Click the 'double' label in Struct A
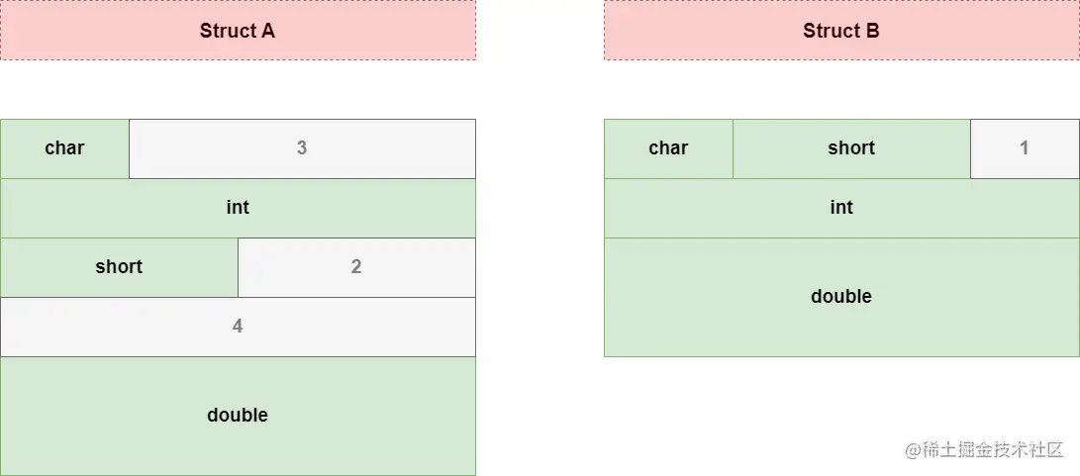1080x476 pixels. 238,415
